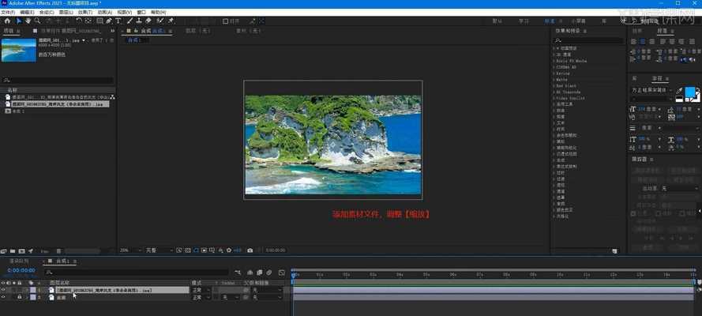Select the Rectangle shape tool
Image resolution: width=702 pixels, height=316 pixels.
[x=99, y=21]
